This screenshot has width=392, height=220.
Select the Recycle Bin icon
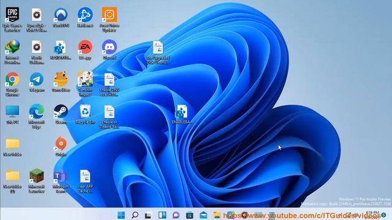tap(85, 114)
